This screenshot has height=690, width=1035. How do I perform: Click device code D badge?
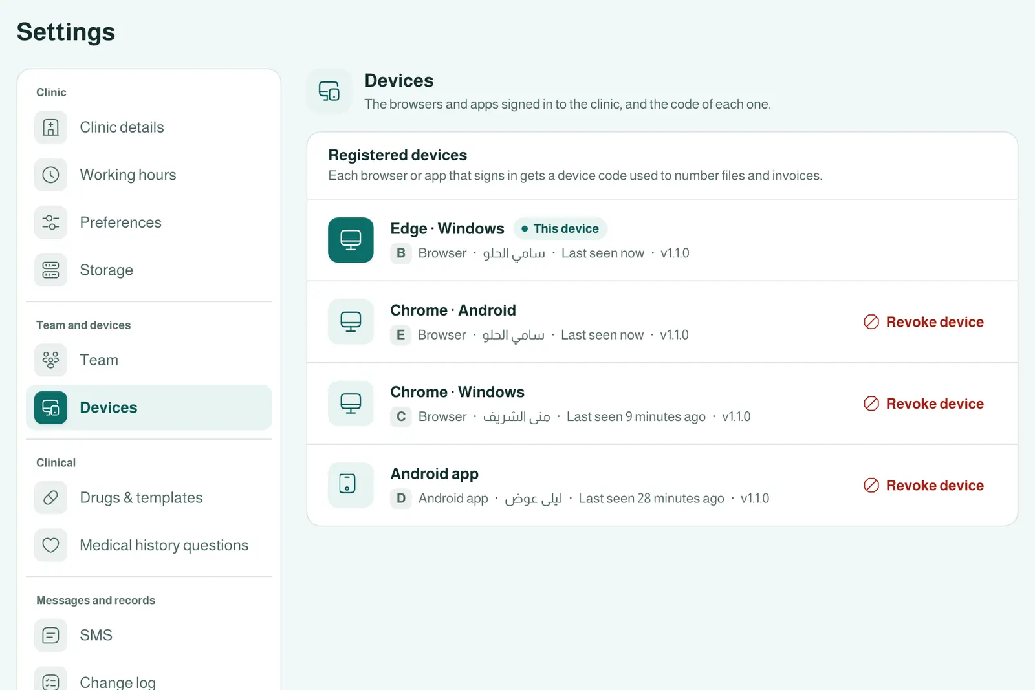tap(401, 499)
